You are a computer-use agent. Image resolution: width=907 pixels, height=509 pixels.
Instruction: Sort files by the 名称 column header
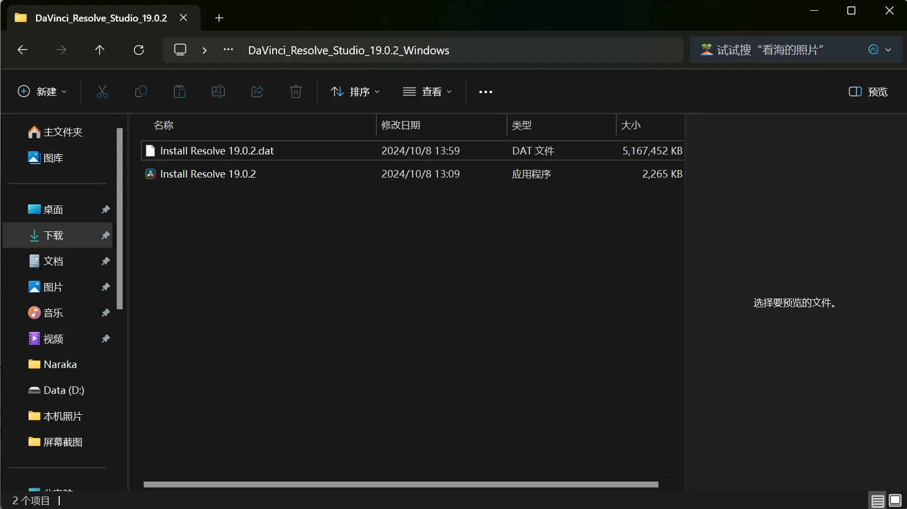click(164, 125)
